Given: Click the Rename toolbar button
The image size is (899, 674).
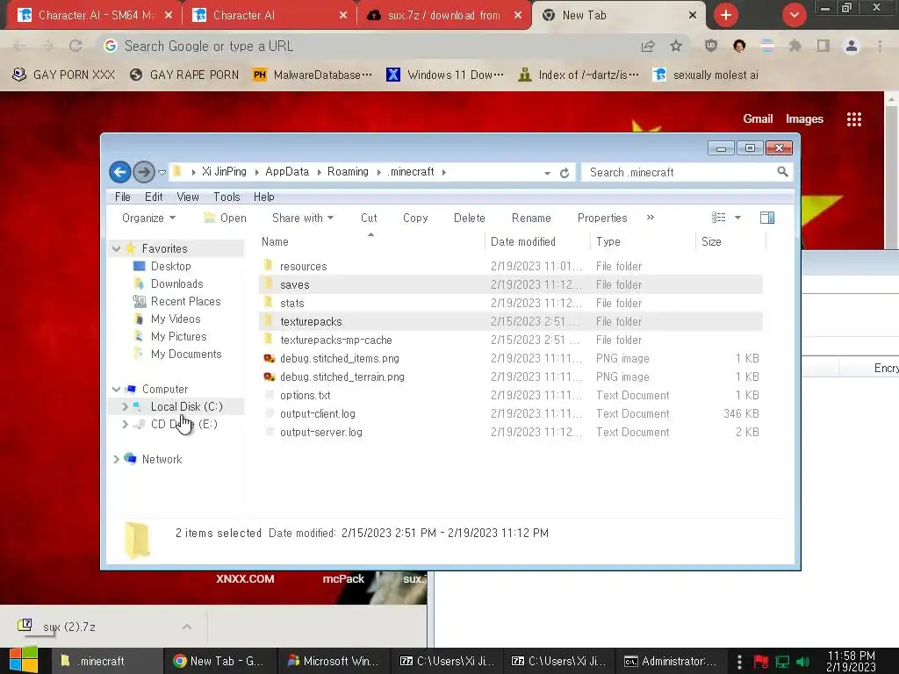Looking at the screenshot, I should (x=531, y=218).
